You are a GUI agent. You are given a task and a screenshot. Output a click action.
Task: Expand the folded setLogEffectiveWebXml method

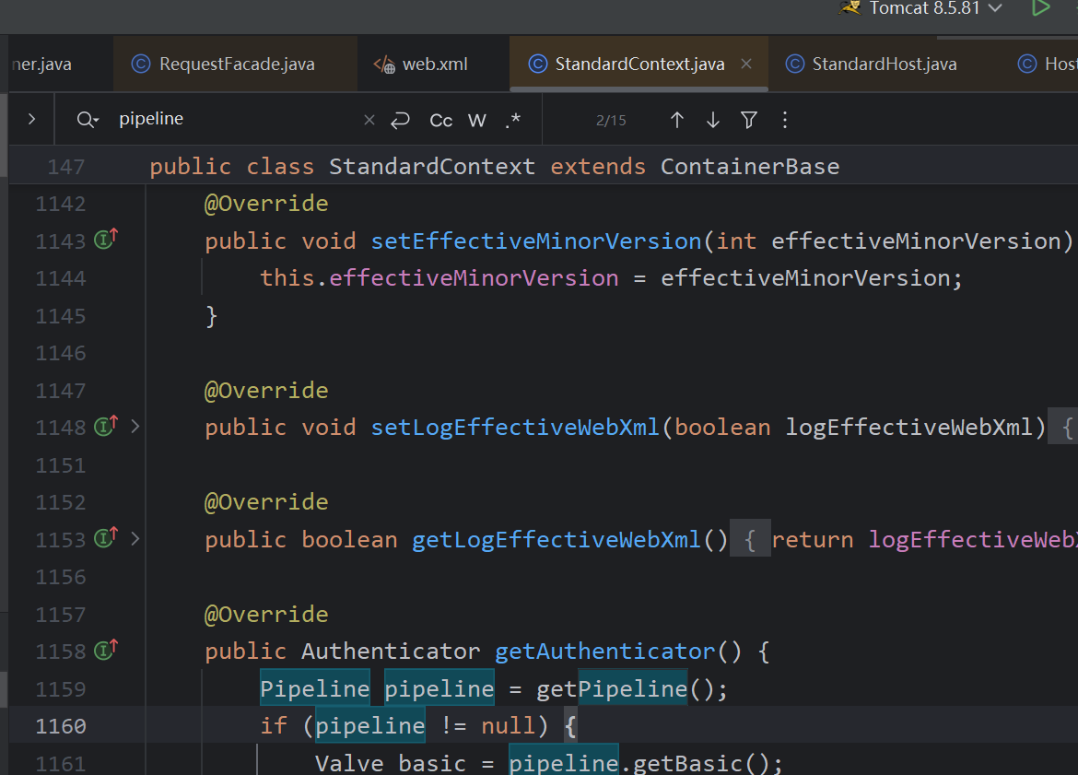coord(135,427)
